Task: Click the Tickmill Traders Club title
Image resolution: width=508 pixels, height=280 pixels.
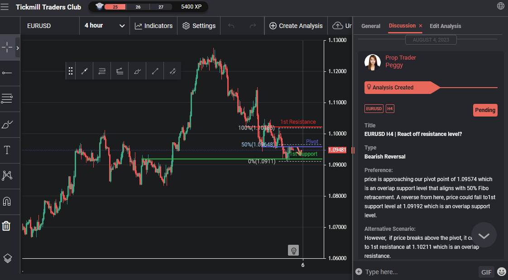Action: coord(48,7)
